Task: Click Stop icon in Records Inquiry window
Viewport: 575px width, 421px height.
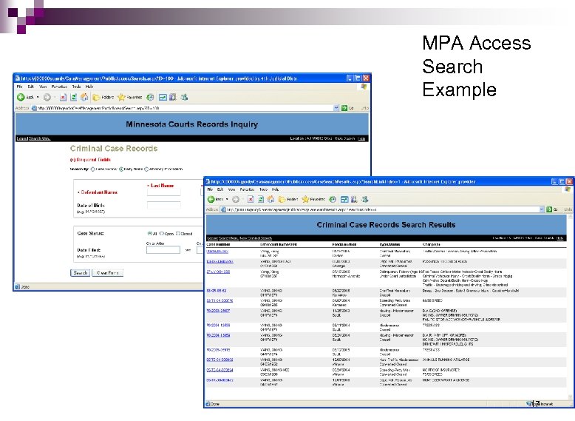Action: pyautogui.click(x=63, y=97)
